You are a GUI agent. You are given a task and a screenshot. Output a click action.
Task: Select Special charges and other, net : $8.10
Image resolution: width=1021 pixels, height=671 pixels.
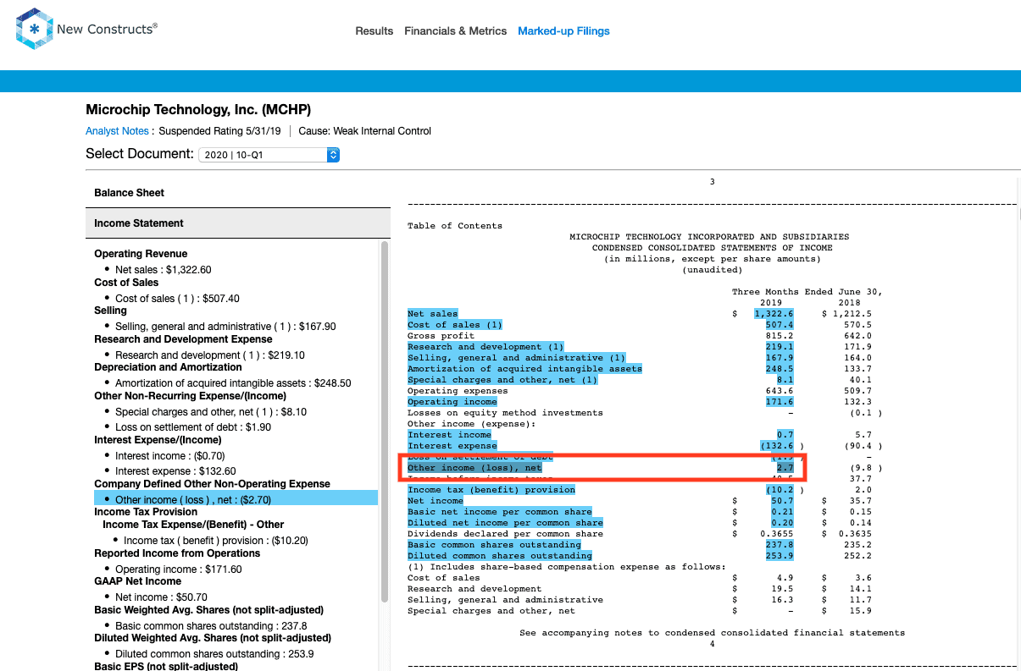211,412
